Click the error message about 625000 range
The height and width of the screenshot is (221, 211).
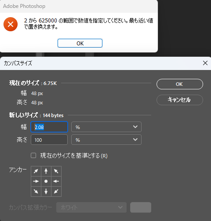pyautogui.click(x=88, y=23)
